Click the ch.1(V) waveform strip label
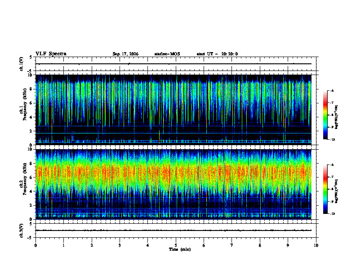This screenshot has height=275, width=356. [x=22, y=64]
